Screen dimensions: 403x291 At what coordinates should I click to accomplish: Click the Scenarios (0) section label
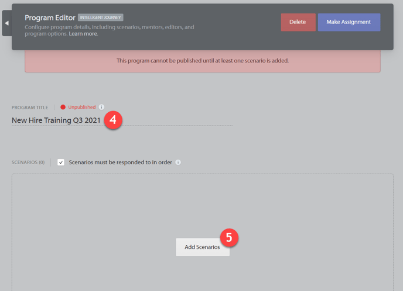pos(28,162)
